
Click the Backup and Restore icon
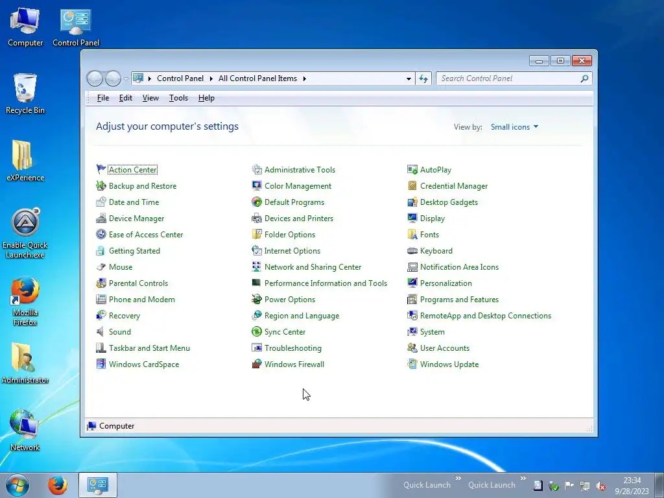(x=101, y=186)
